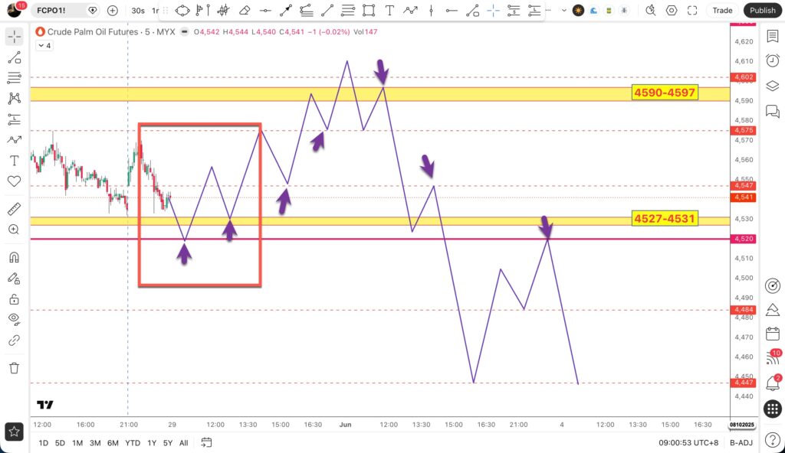The width and height of the screenshot is (785, 453).
Task: Activate the zoom in magnifier tool
Action: click(14, 230)
